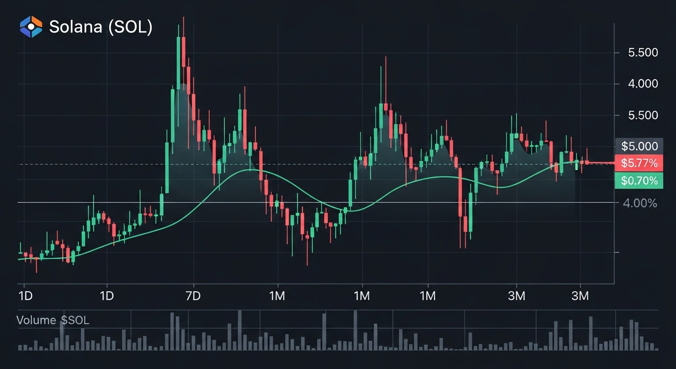Screen dimensions: 676x369
Task: Click the green $0.70% price tag
Action: click(x=639, y=181)
